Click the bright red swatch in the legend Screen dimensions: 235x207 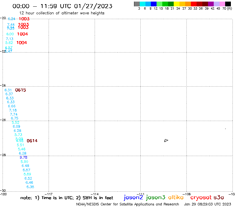(x=194, y=4)
